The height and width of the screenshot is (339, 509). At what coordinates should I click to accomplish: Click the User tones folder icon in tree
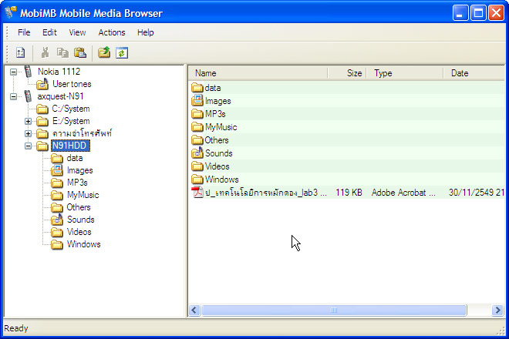42,84
